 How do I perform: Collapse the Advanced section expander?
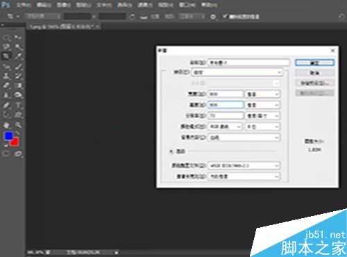[171, 151]
